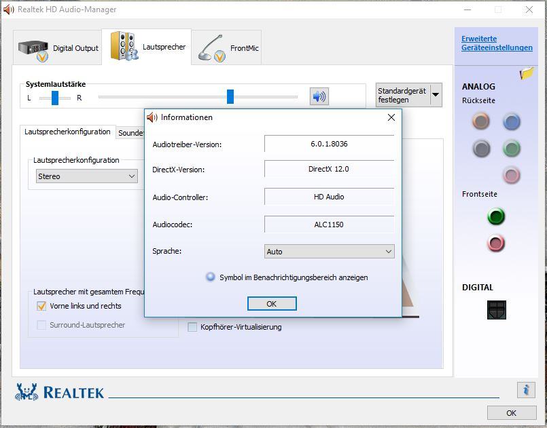Click the Audiocodec field ALC1150
Image resolution: width=547 pixels, height=428 pixels.
(330, 225)
